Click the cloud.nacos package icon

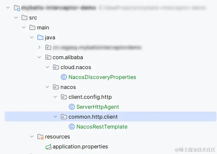56,67
